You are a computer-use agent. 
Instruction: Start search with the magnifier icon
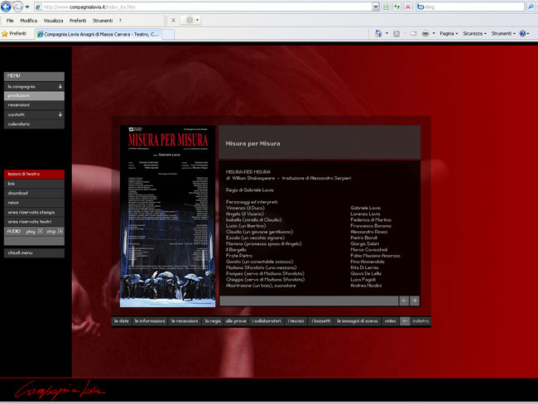pos(531,7)
